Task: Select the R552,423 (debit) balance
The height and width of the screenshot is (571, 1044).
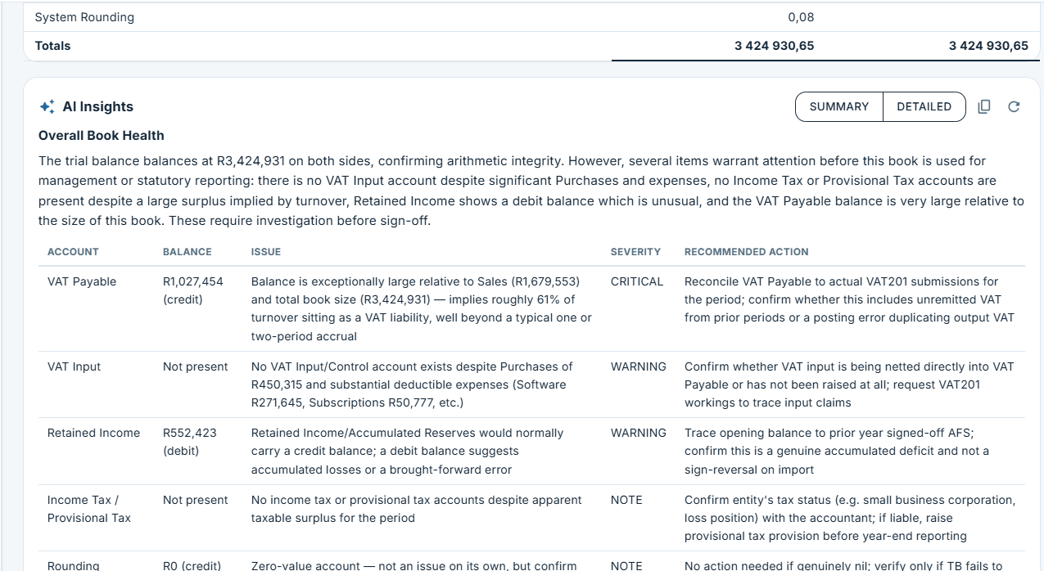Action: [190, 442]
